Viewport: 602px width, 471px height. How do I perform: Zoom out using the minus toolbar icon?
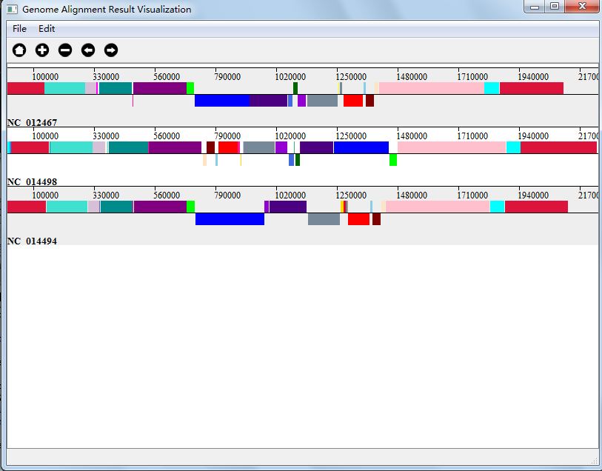pyautogui.click(x=65, y=50)
